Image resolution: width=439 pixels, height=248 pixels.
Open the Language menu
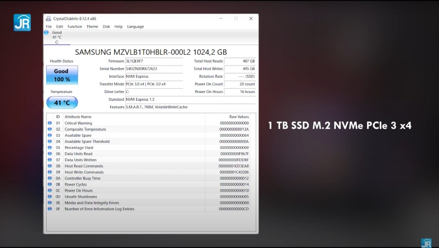point(136,26)
